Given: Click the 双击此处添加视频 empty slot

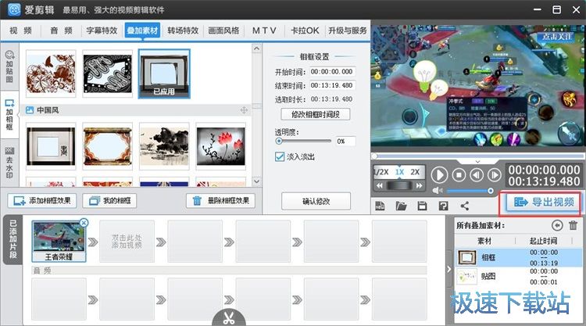Looking at the screenshot, I should [x=127, y=241].
